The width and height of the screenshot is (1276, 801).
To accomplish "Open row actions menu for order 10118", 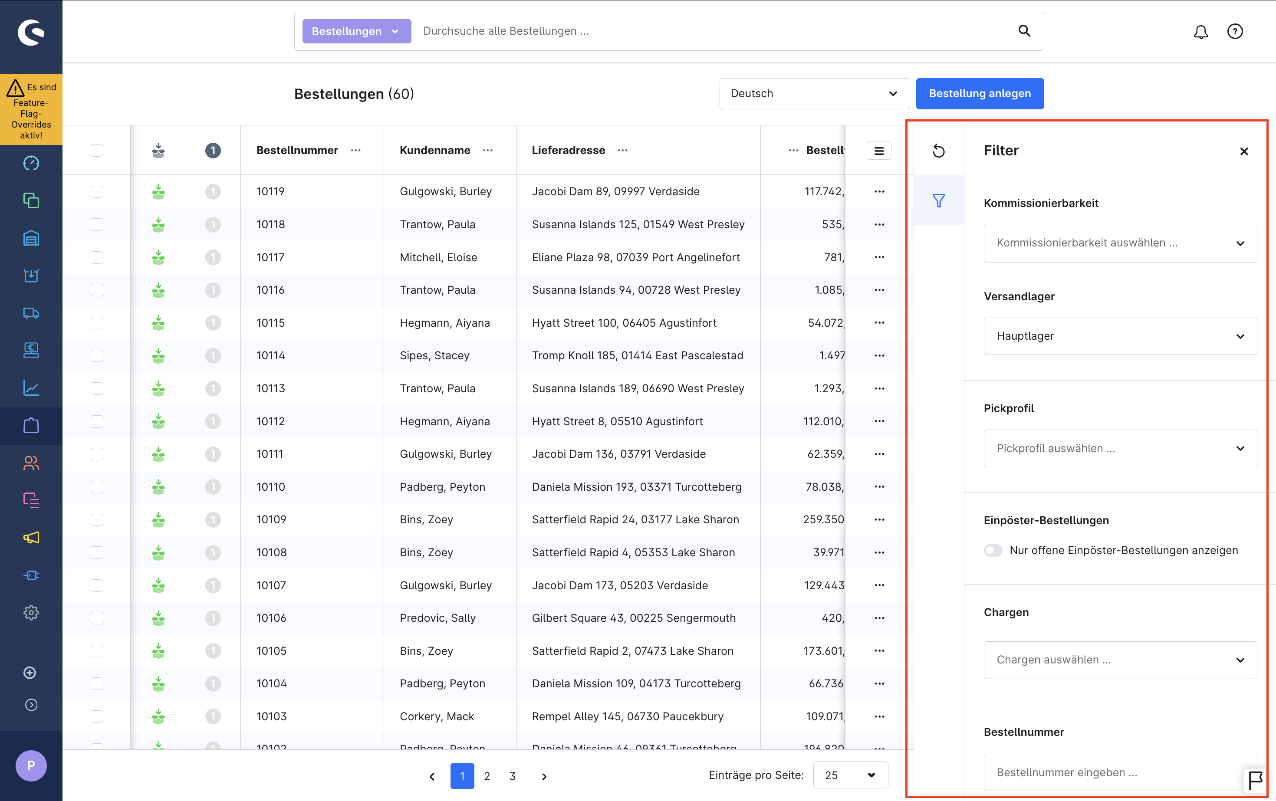I will click(x=879, y=225).
